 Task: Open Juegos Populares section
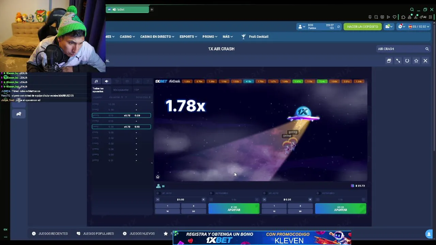pos(95,233)
